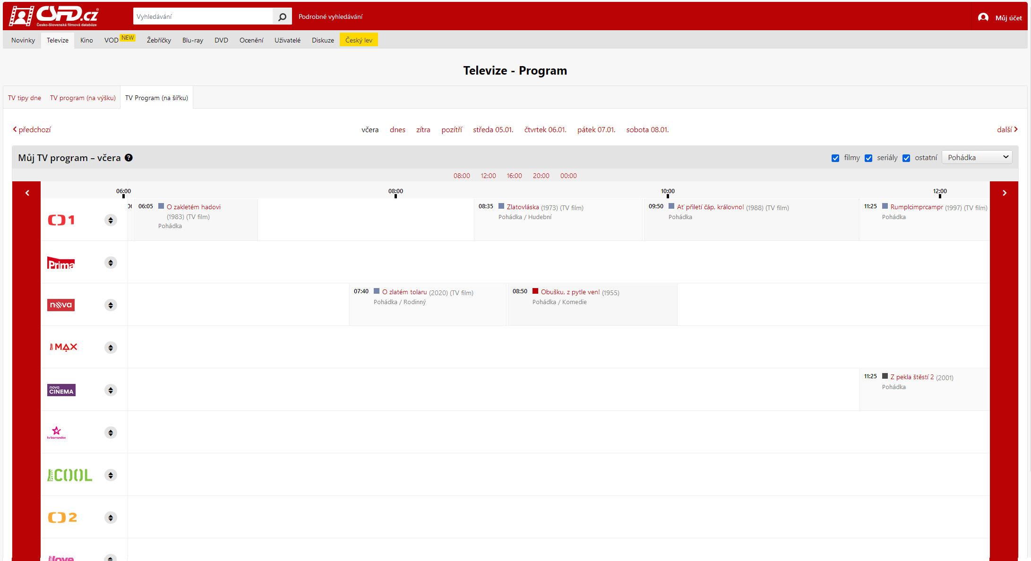Switch to the TV tipy dne tab

(x=24, y=97)
